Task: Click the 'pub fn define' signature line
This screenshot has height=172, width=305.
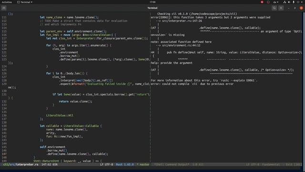Action: point(234,53)
